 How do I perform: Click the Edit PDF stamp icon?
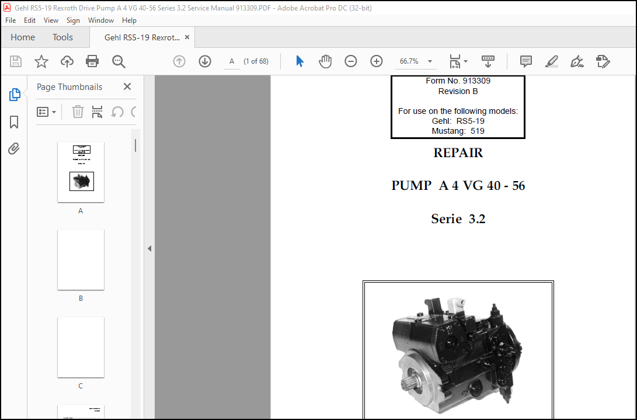point(603,61)
